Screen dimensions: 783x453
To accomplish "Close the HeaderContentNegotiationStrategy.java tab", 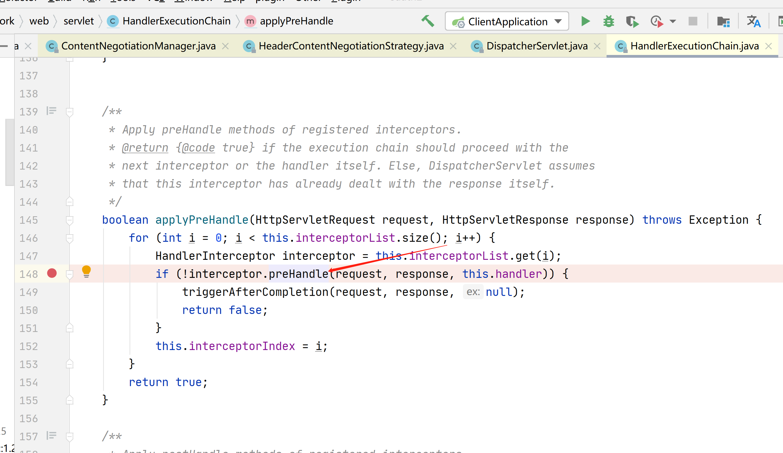I will (453, 46).
